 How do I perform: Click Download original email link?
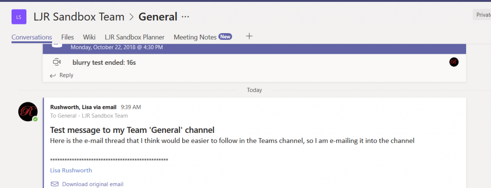pos(93,184)
